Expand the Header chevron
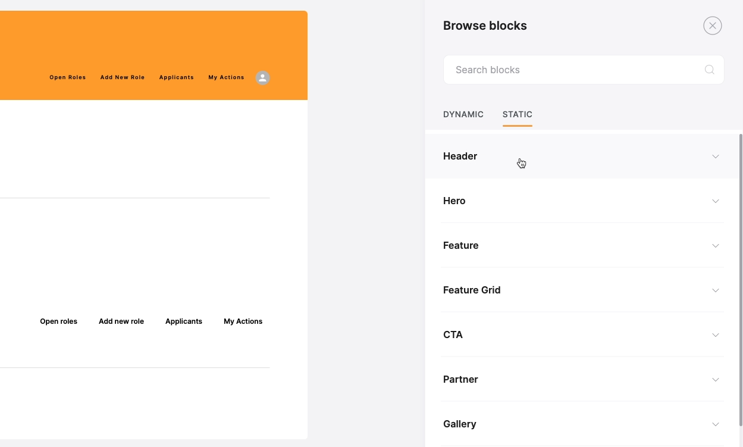743x447 pixels. click(x=715, y=157)
